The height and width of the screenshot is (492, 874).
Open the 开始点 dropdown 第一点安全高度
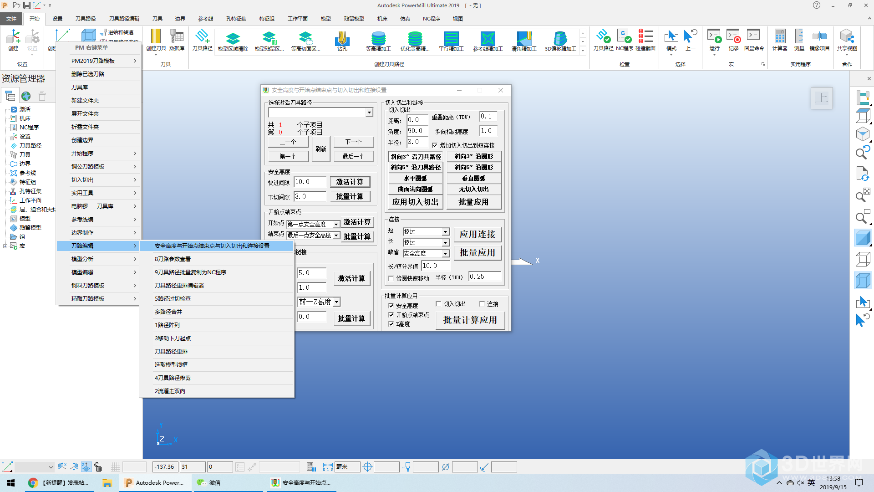[336, 224]
